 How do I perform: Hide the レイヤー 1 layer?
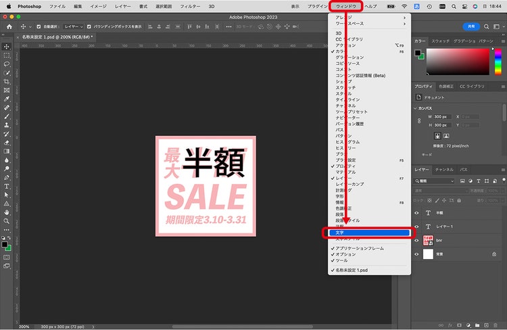pyautogui.click(x=416, y=227)
